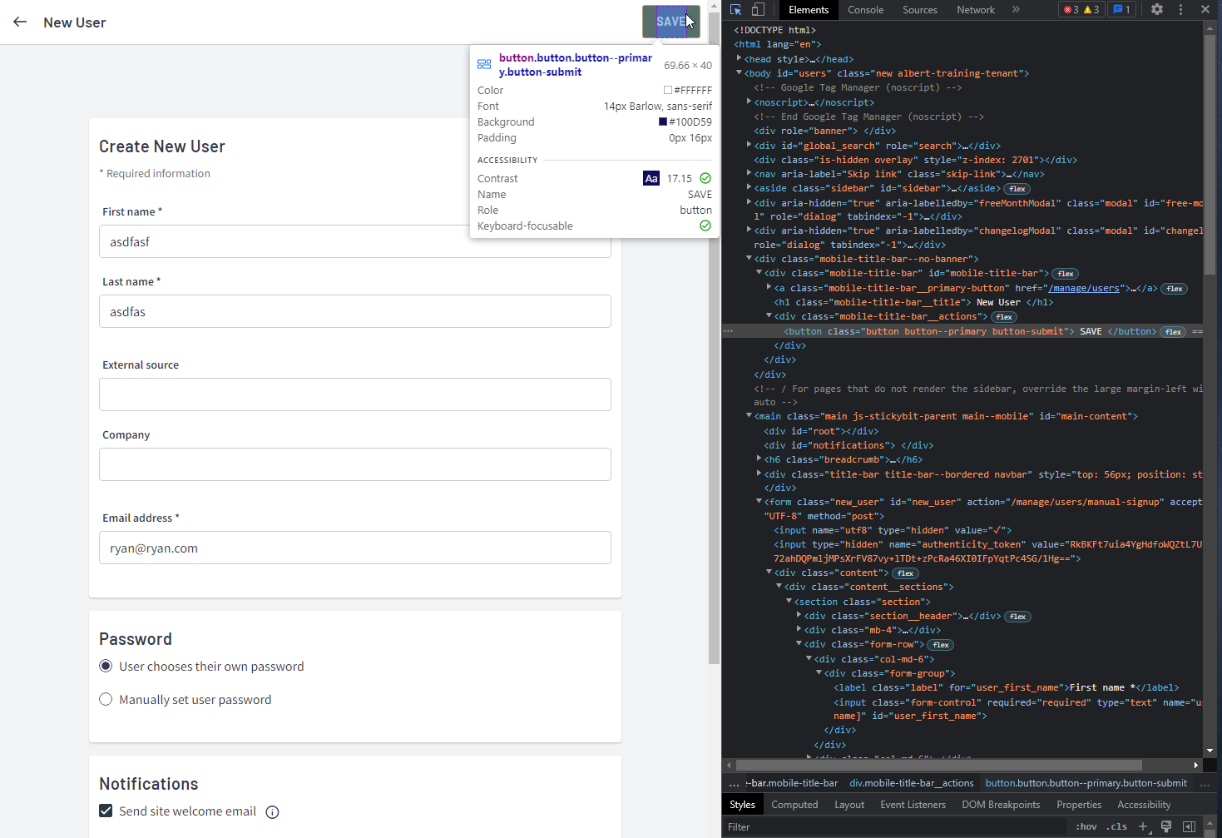The width and height of the screenshot is (1222, 838).
Task: Click the Email address input field
Action: click(x=355, y=548)
